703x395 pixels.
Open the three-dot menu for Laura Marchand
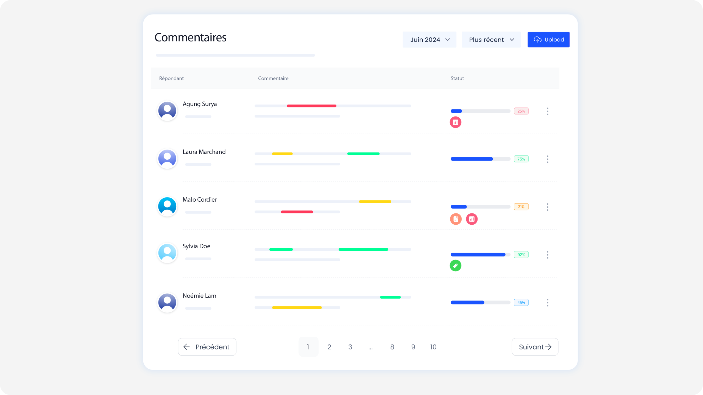[547, 159]
